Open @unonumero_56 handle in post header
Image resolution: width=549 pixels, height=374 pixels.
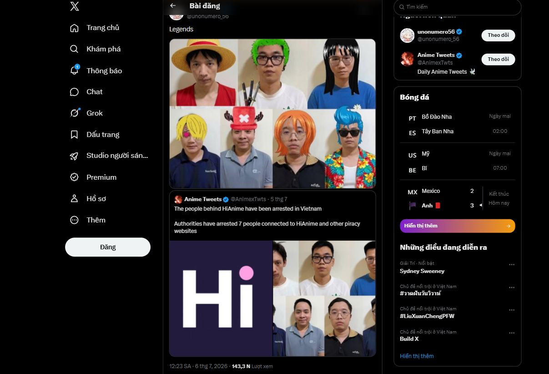[208, 16]
